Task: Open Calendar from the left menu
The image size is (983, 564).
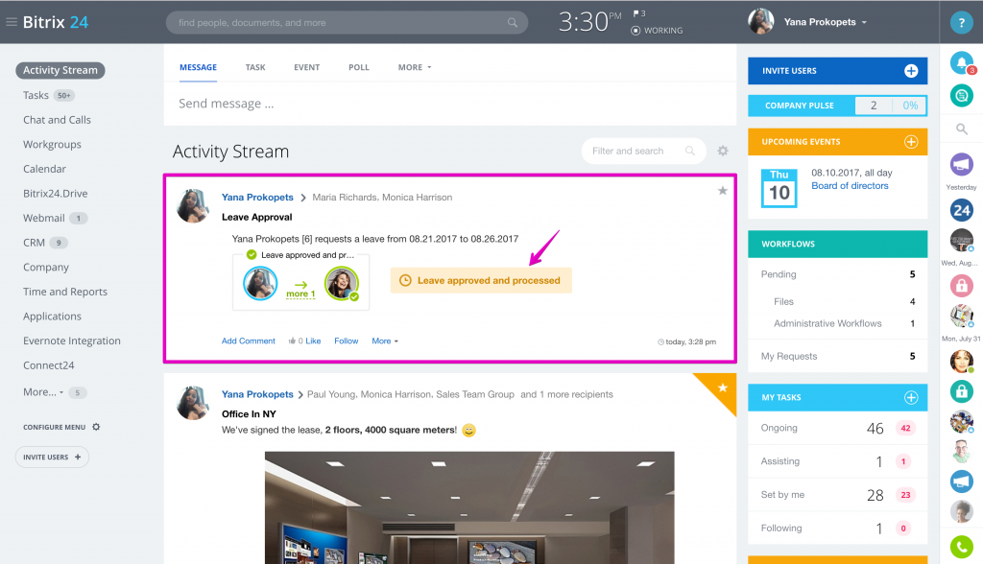Action: (44, 169)
